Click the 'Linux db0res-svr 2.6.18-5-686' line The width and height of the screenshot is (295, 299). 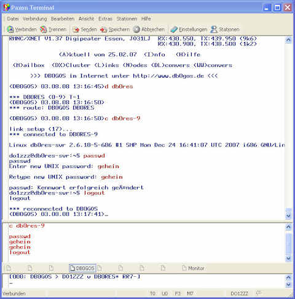tap(147, 145)
